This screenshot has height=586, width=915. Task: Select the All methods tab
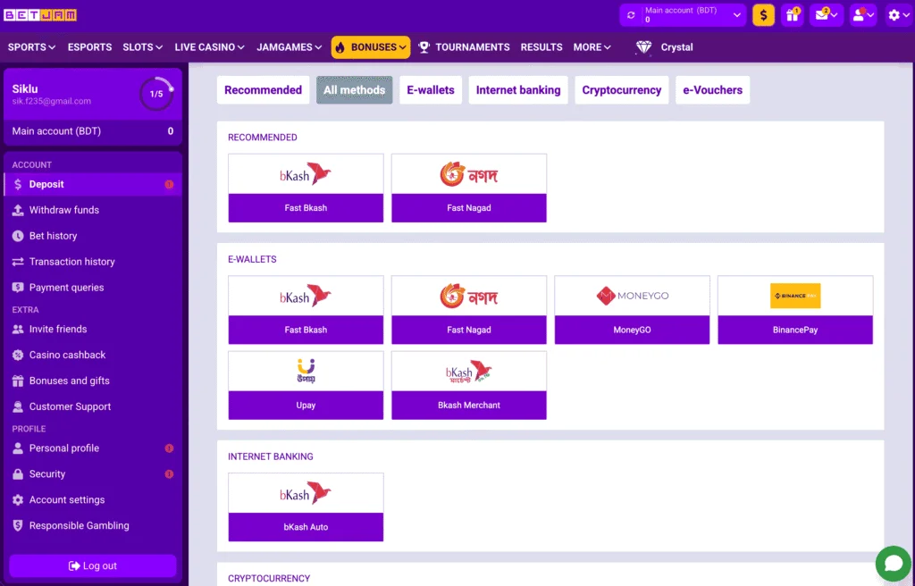tap(354, 90)
